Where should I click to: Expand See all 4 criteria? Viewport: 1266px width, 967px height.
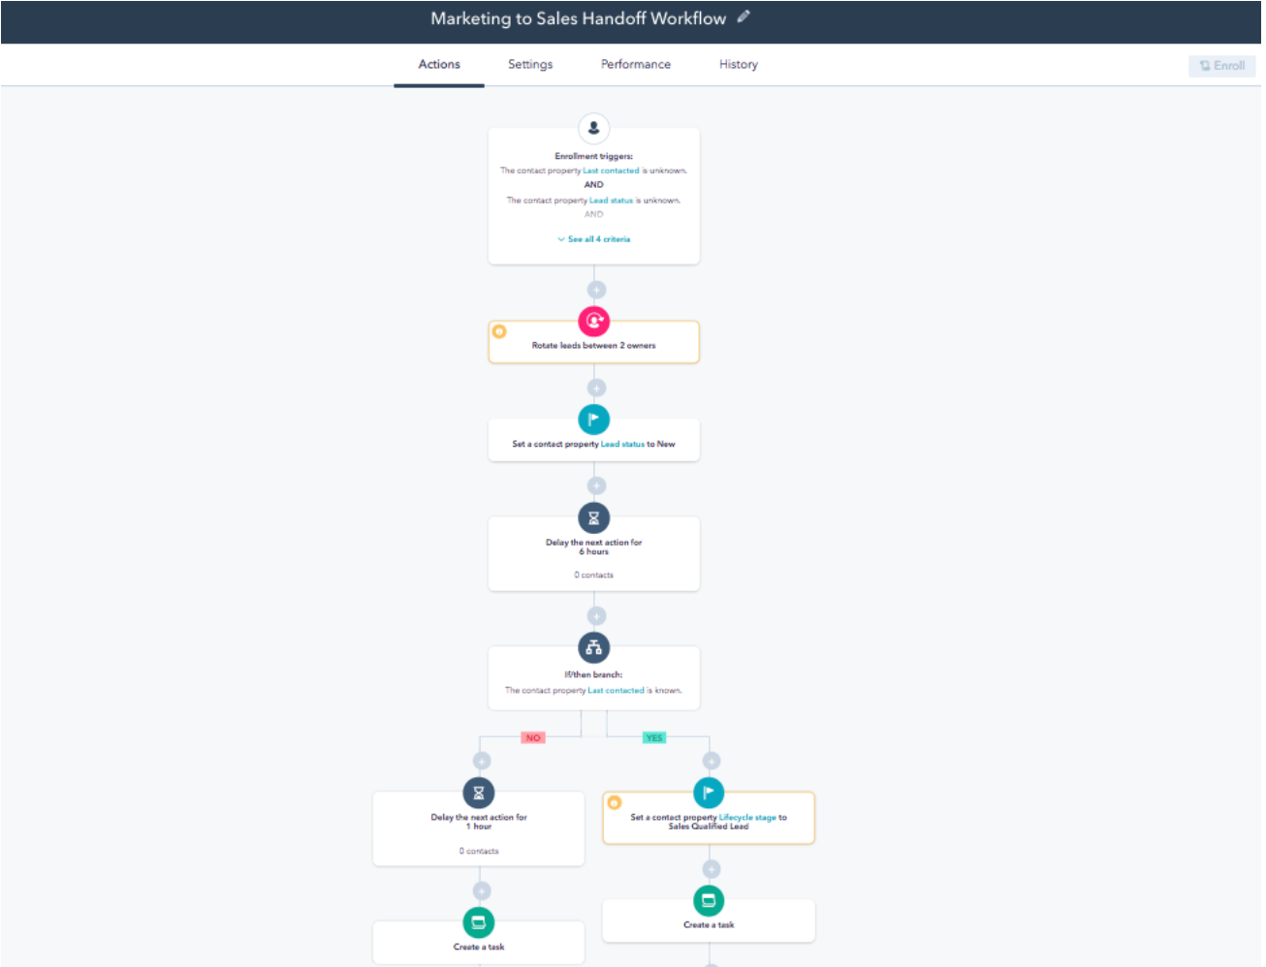click(x=594, y=239)
